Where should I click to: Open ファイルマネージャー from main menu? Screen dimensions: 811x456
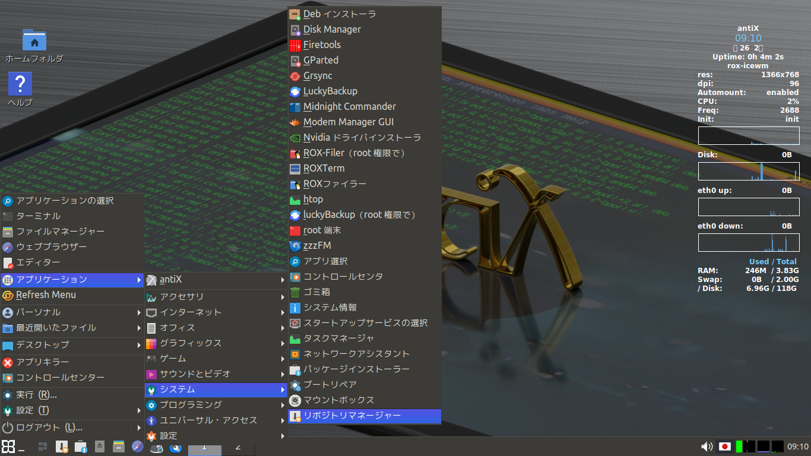tap(72, 232)
